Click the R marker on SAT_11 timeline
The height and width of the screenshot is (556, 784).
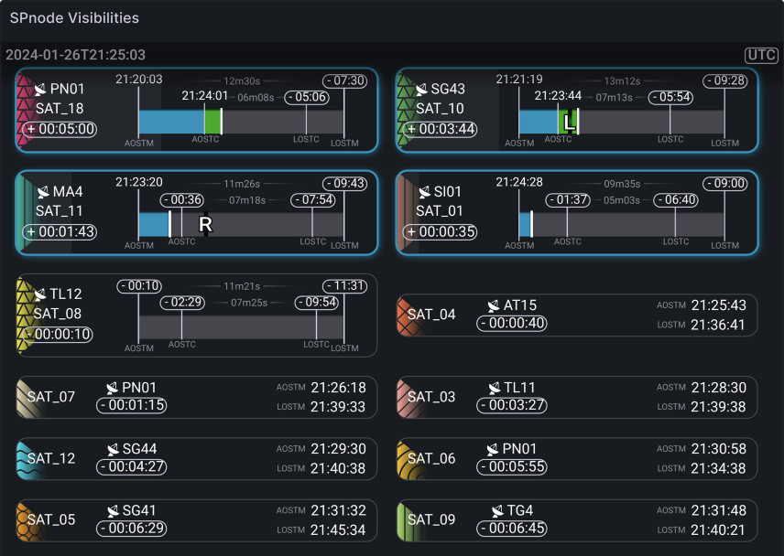coord(205,224)
